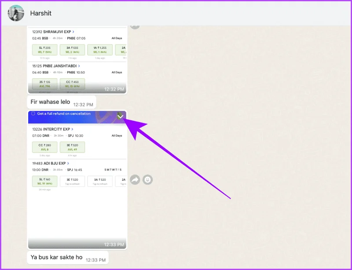Open 13226 INTERCITY EXP details arrow

(72, 129)
